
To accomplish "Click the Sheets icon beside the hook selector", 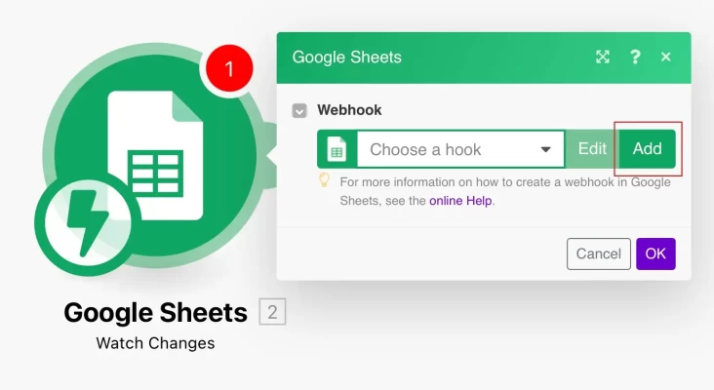I will pos(337,149).
